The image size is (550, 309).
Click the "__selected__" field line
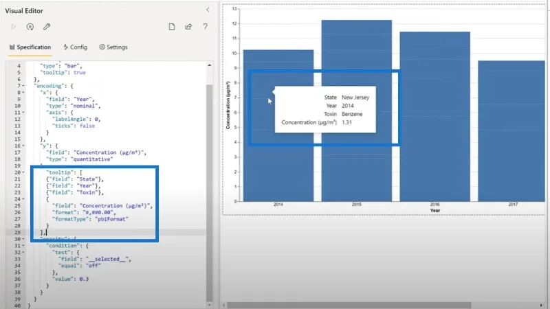click(95, 259)
